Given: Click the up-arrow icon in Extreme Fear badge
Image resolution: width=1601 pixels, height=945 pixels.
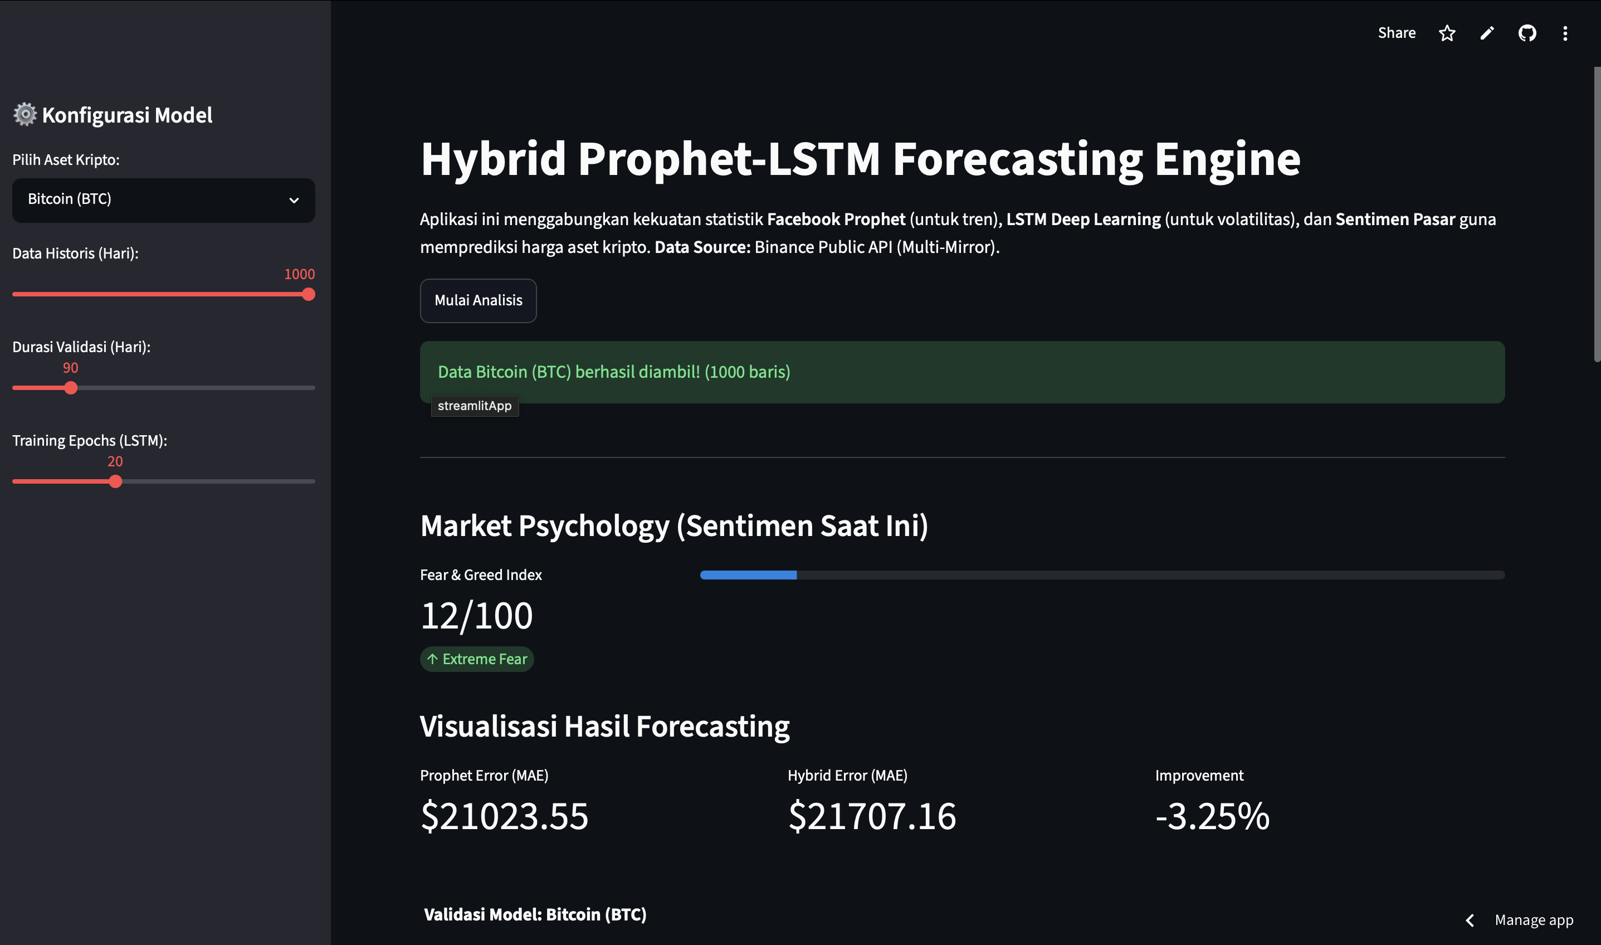Looking at the screenshot, I should [x=432, y=659].
